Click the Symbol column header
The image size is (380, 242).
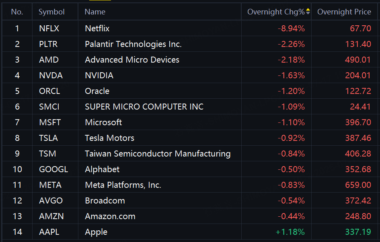pos(51,12)
